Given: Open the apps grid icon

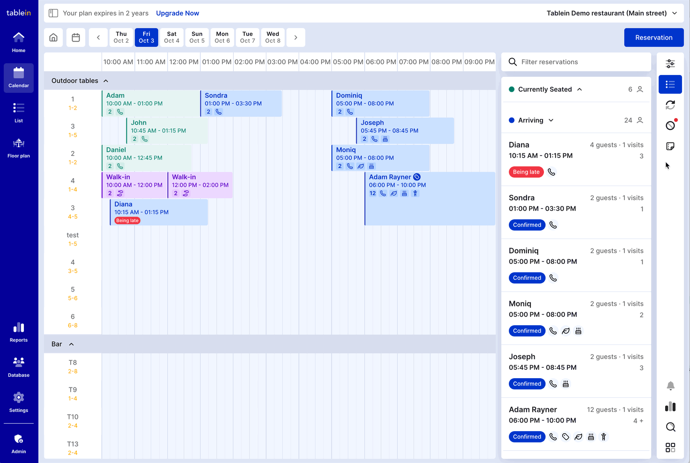Looking at the screenshot, I should (x=670, y=448).
